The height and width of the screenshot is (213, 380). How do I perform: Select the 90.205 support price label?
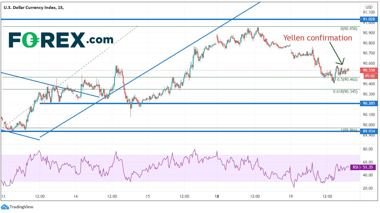click(368, 103)
